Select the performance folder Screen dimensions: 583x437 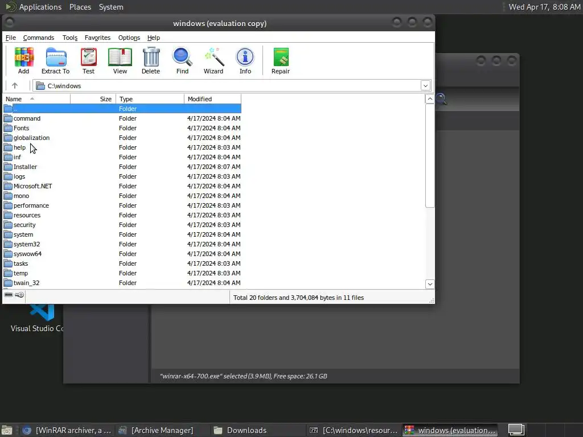pos(122,205)
